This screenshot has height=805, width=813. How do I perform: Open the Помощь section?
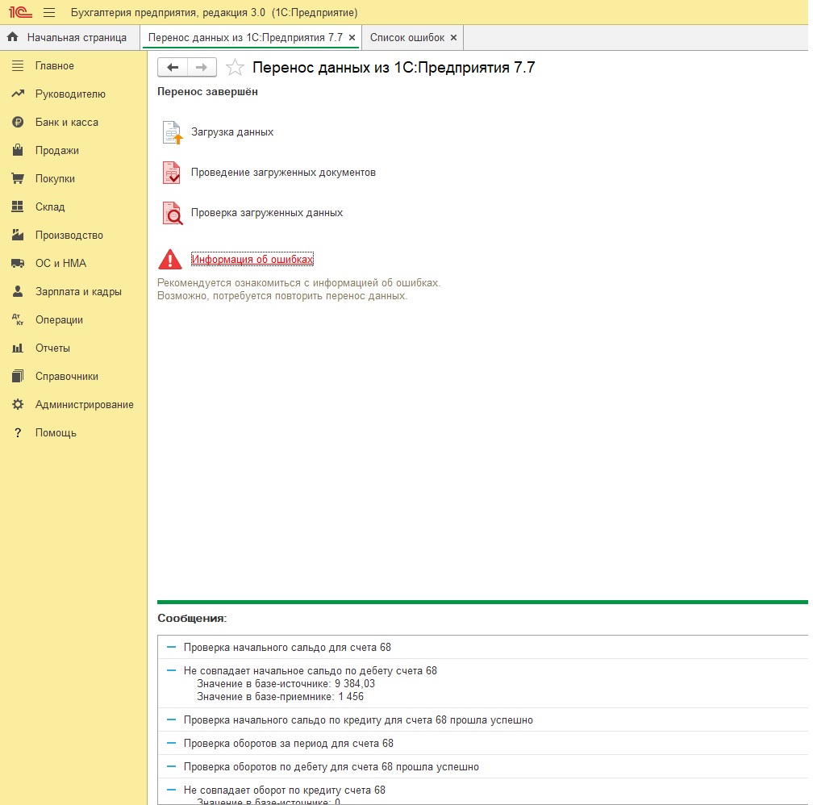tap(56, 432)
